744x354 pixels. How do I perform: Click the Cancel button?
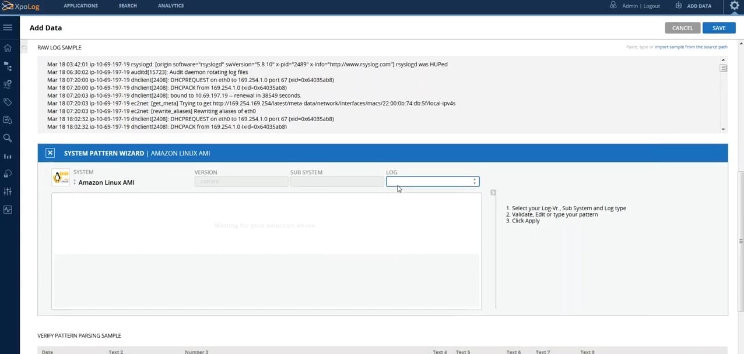682,28
